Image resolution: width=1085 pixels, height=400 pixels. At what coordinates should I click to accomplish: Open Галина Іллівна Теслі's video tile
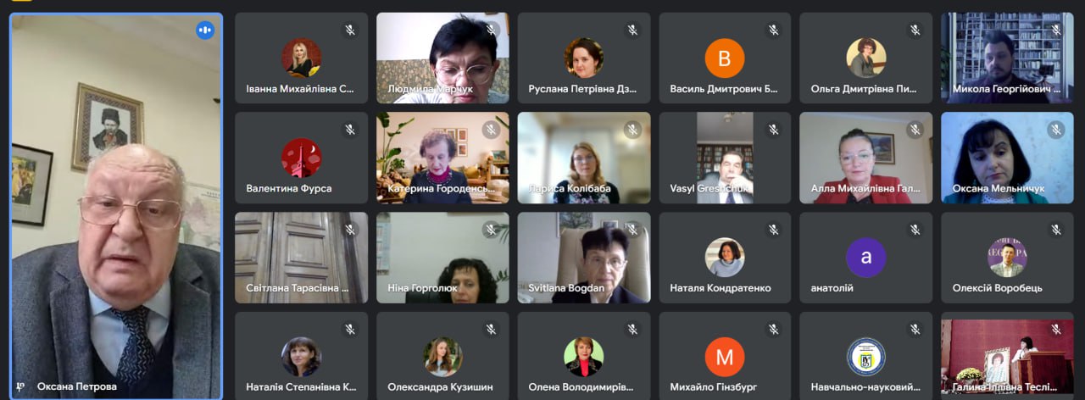click(1008, 357)
